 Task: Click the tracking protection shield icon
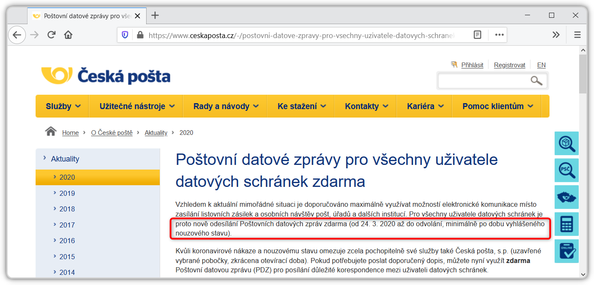coord(125,35)
